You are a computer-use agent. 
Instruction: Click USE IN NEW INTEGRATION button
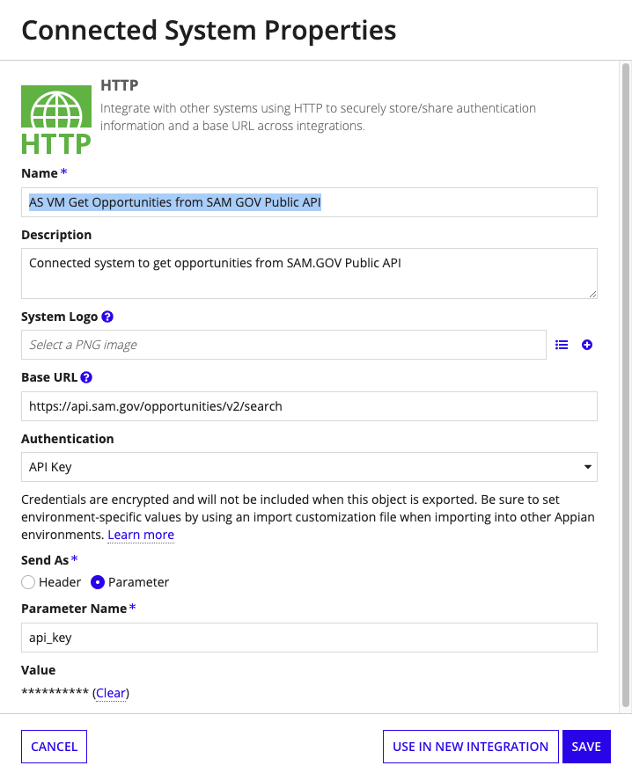pyautogui.click(x=471, y=747)
